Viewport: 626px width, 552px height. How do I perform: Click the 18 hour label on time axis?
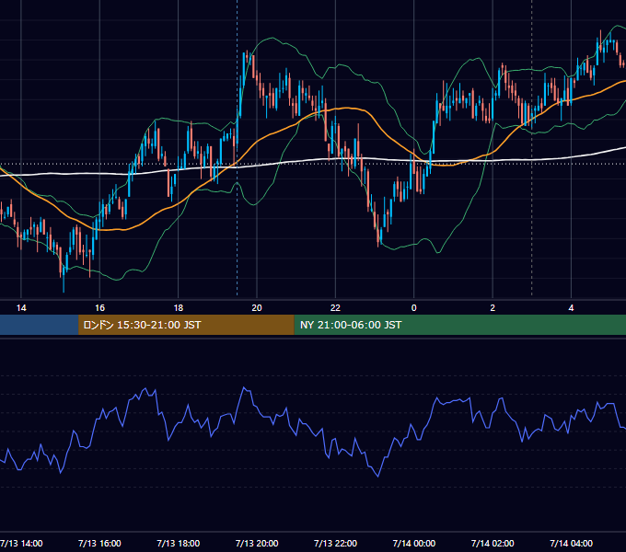coord(179,307)
